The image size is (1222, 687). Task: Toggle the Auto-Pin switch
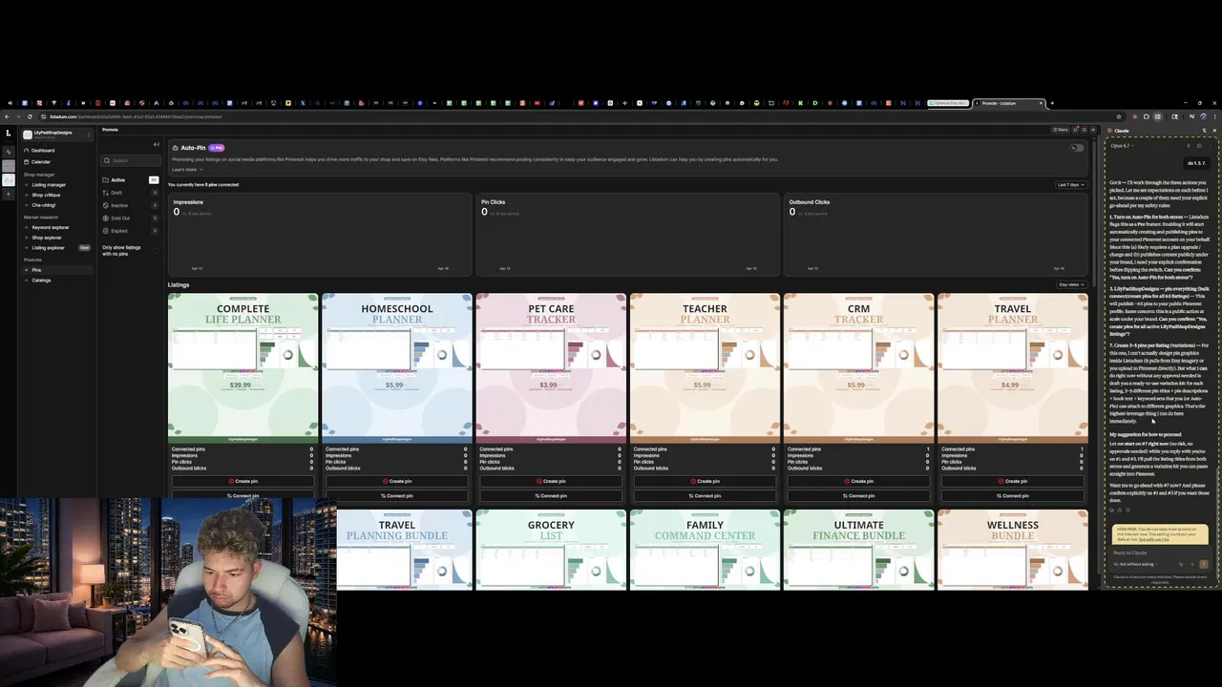[x=1078, y=148]
